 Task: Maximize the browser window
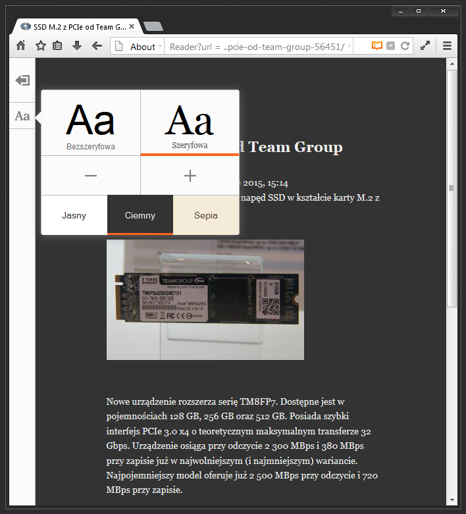pyautogui.click(x=418, y=11)
